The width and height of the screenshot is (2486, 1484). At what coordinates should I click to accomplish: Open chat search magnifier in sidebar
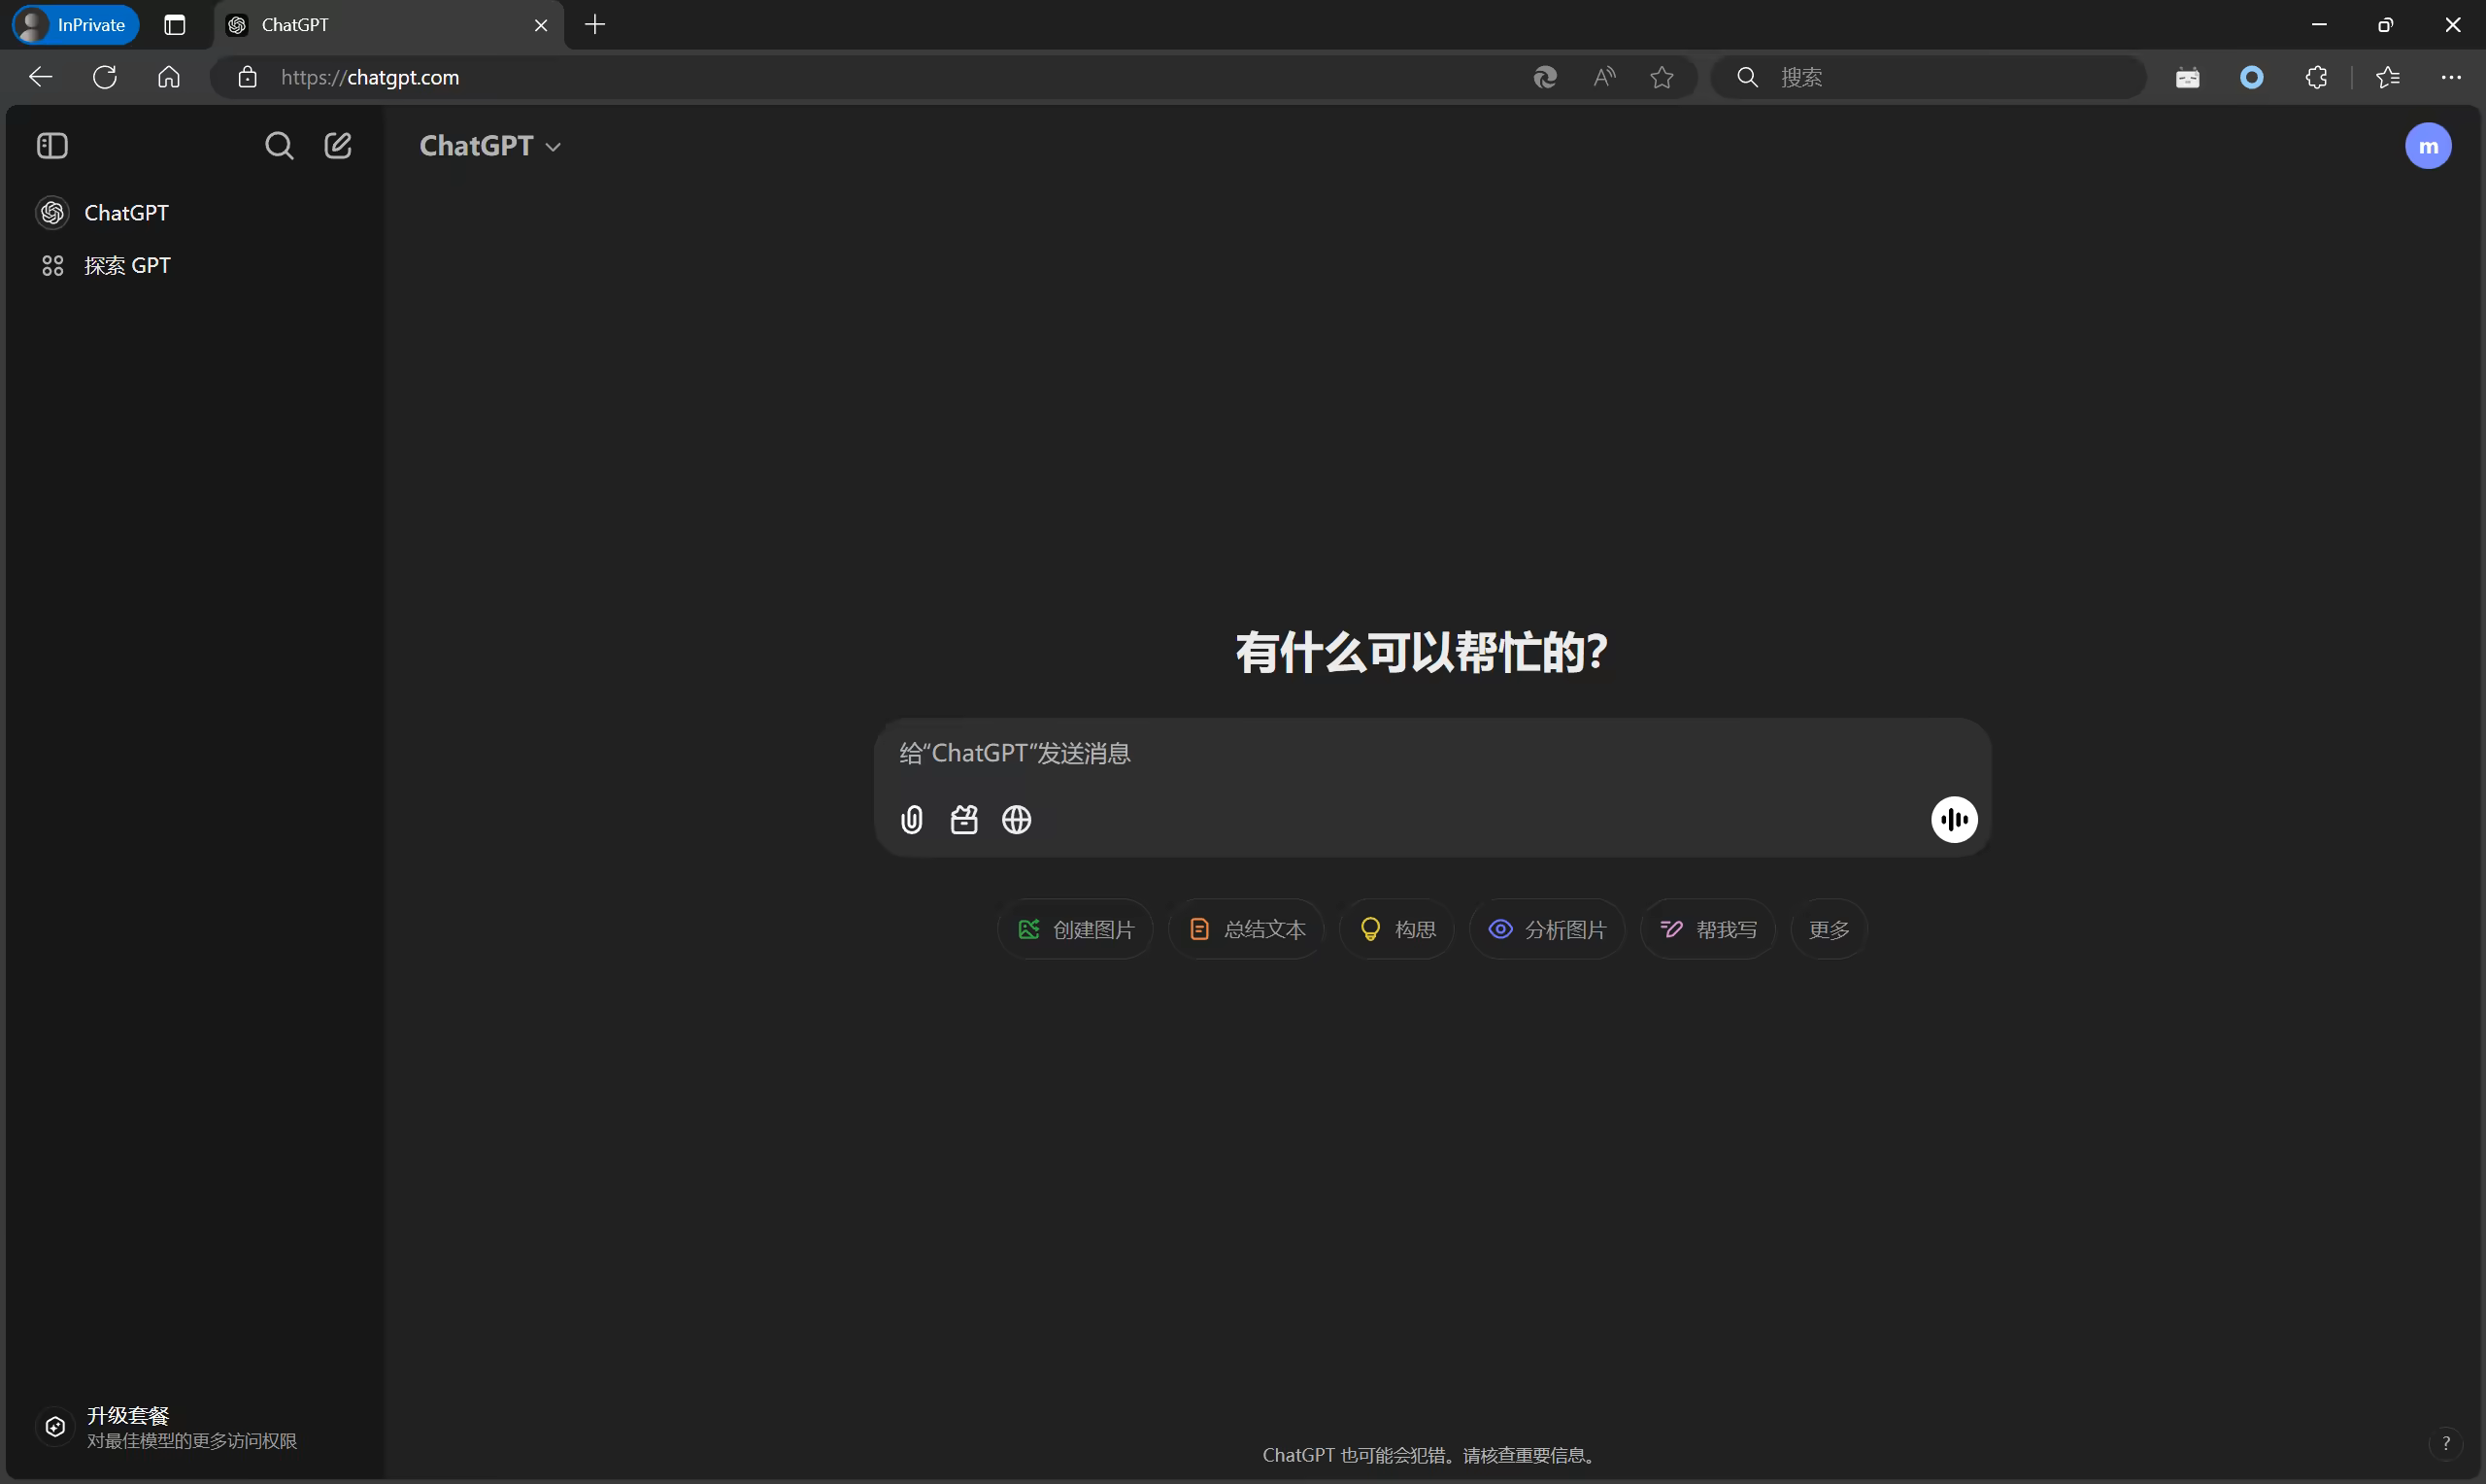tap(279, 146)
